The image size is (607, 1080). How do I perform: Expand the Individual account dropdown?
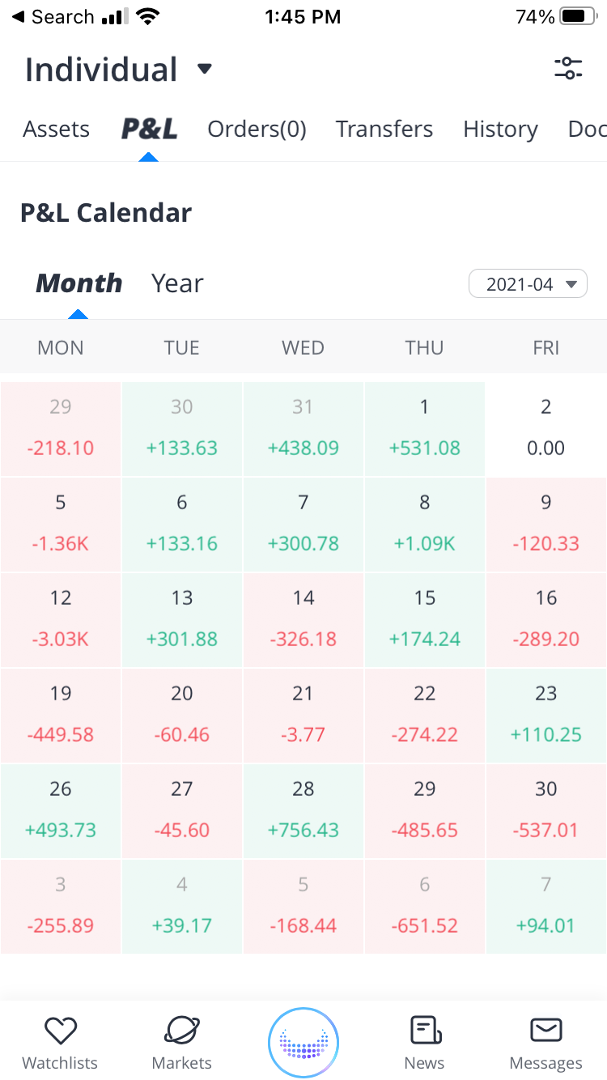coord(205,69)
